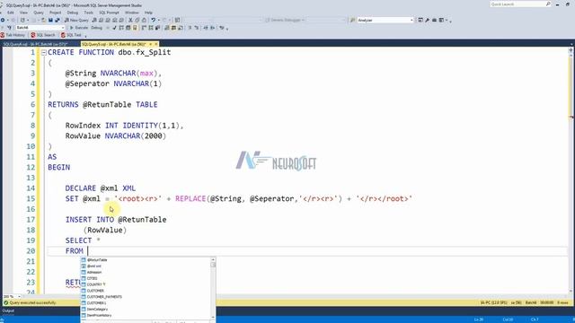Select COUNTRY in the suggestion list
The width and height of the screenshot is (575, 323).
pos(146,284)
